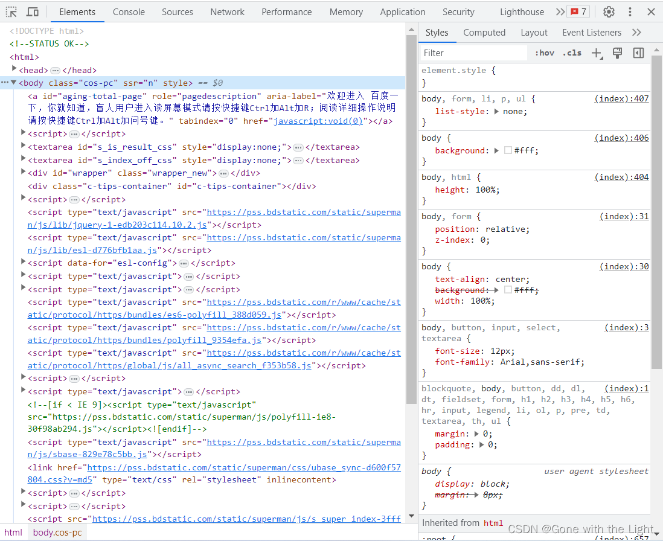The image size is (663, 541).
Task: Click the struck-through #fff background color swatch
Action: coord(508,290)
